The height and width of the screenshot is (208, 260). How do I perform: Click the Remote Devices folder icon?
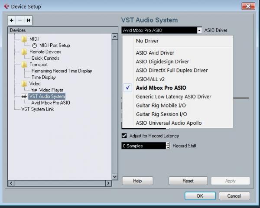point(24,52)
